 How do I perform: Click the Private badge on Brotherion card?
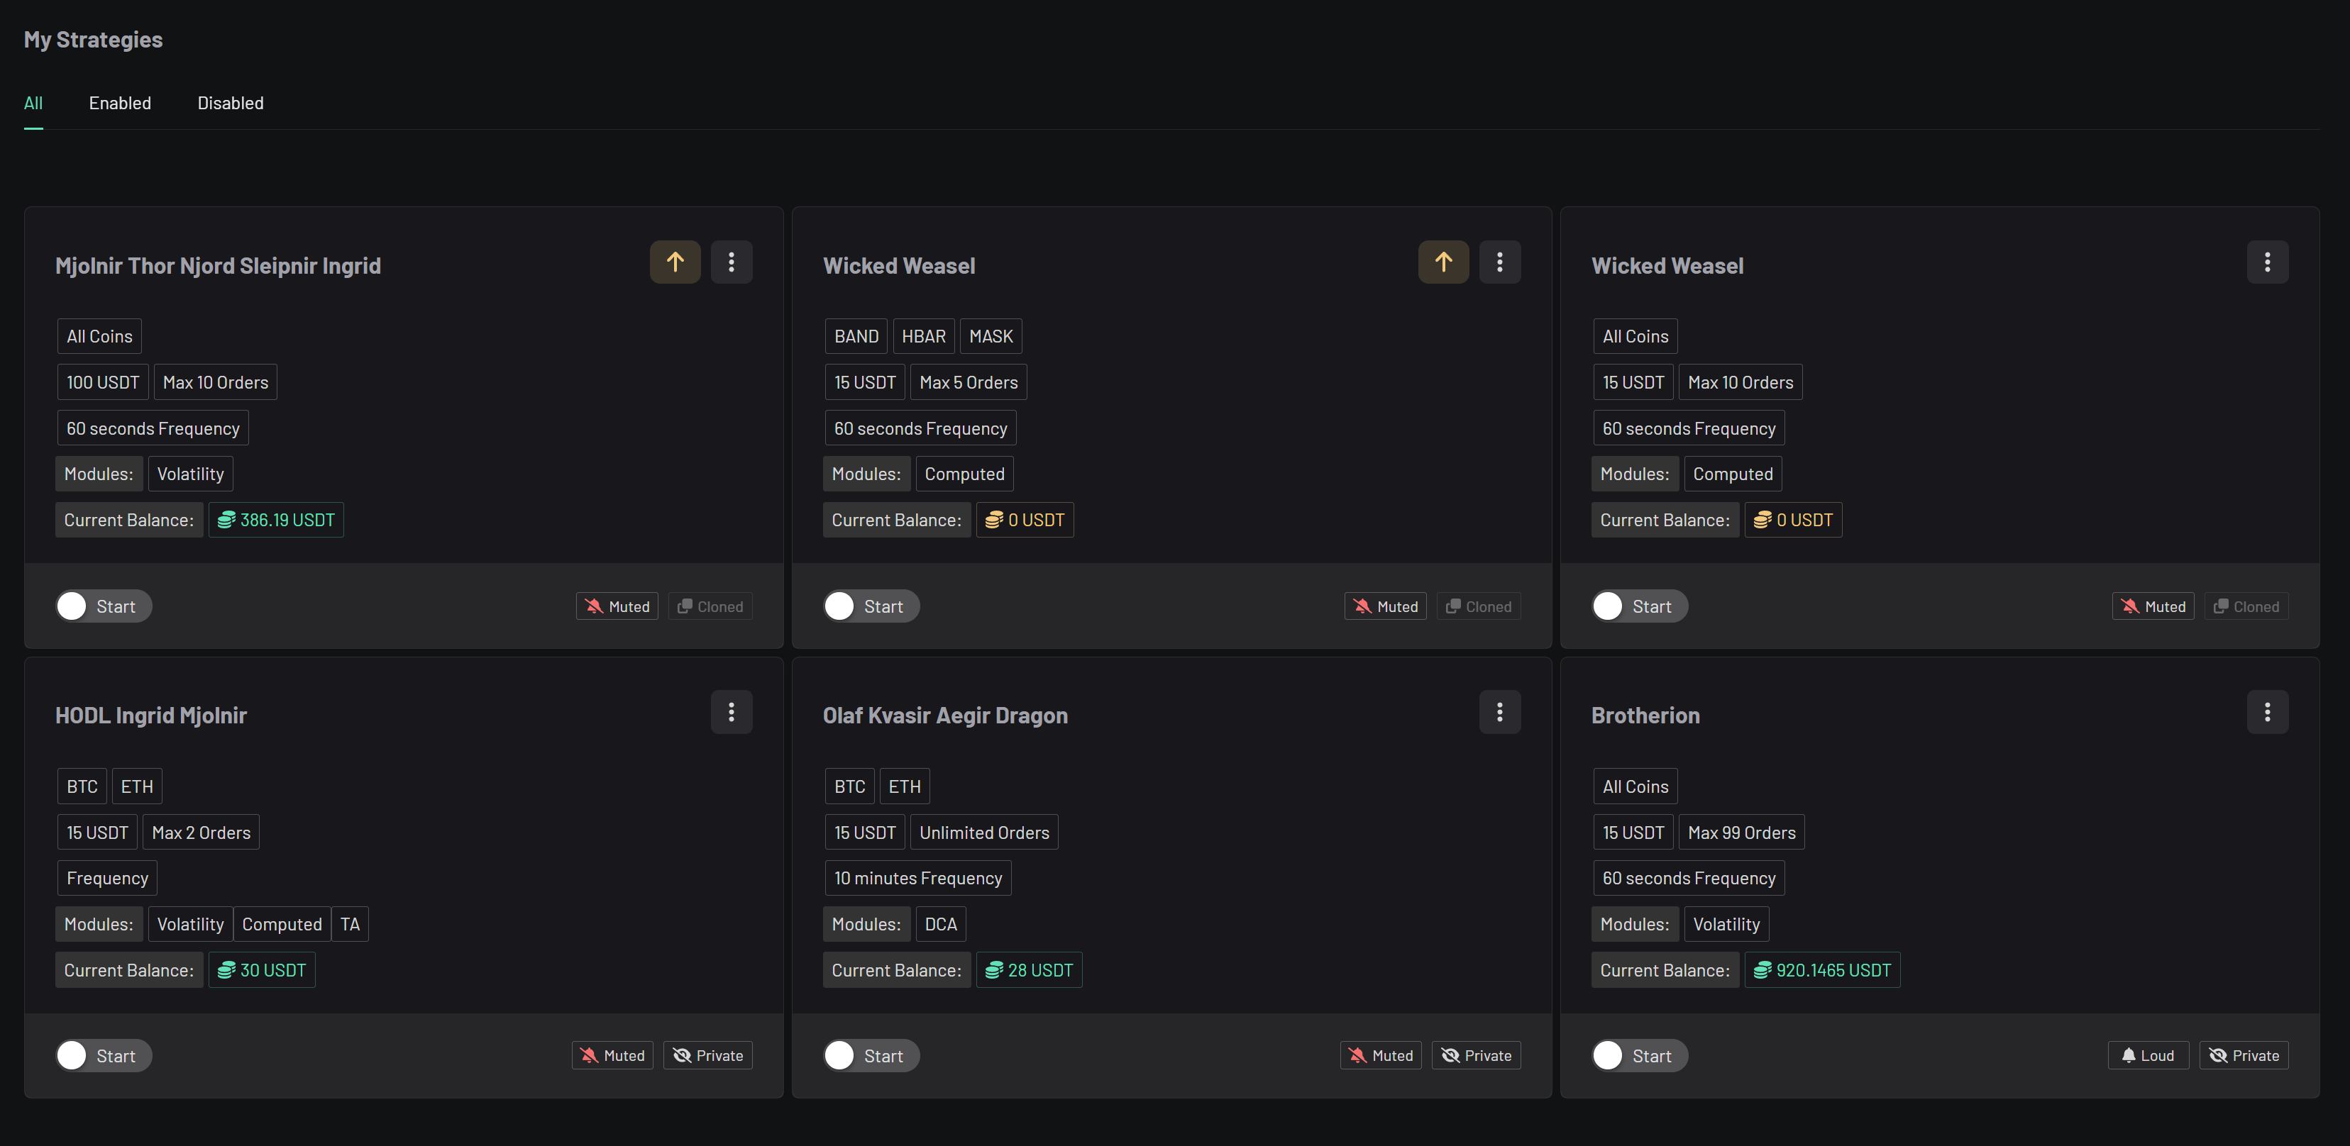pos(2244,1055)
